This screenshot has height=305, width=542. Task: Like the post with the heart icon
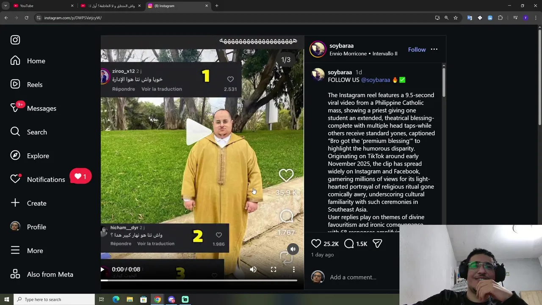pyautogui.click(x=316, y=244)
